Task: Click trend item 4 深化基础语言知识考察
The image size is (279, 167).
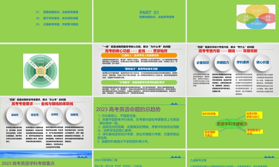Action: tap(138, 136)
